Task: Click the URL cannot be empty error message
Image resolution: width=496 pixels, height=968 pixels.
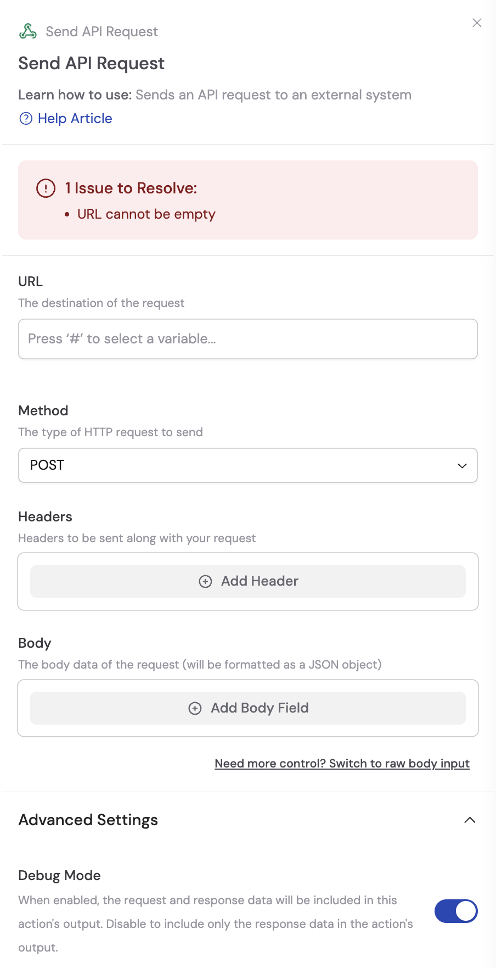Action: [147, 214]
